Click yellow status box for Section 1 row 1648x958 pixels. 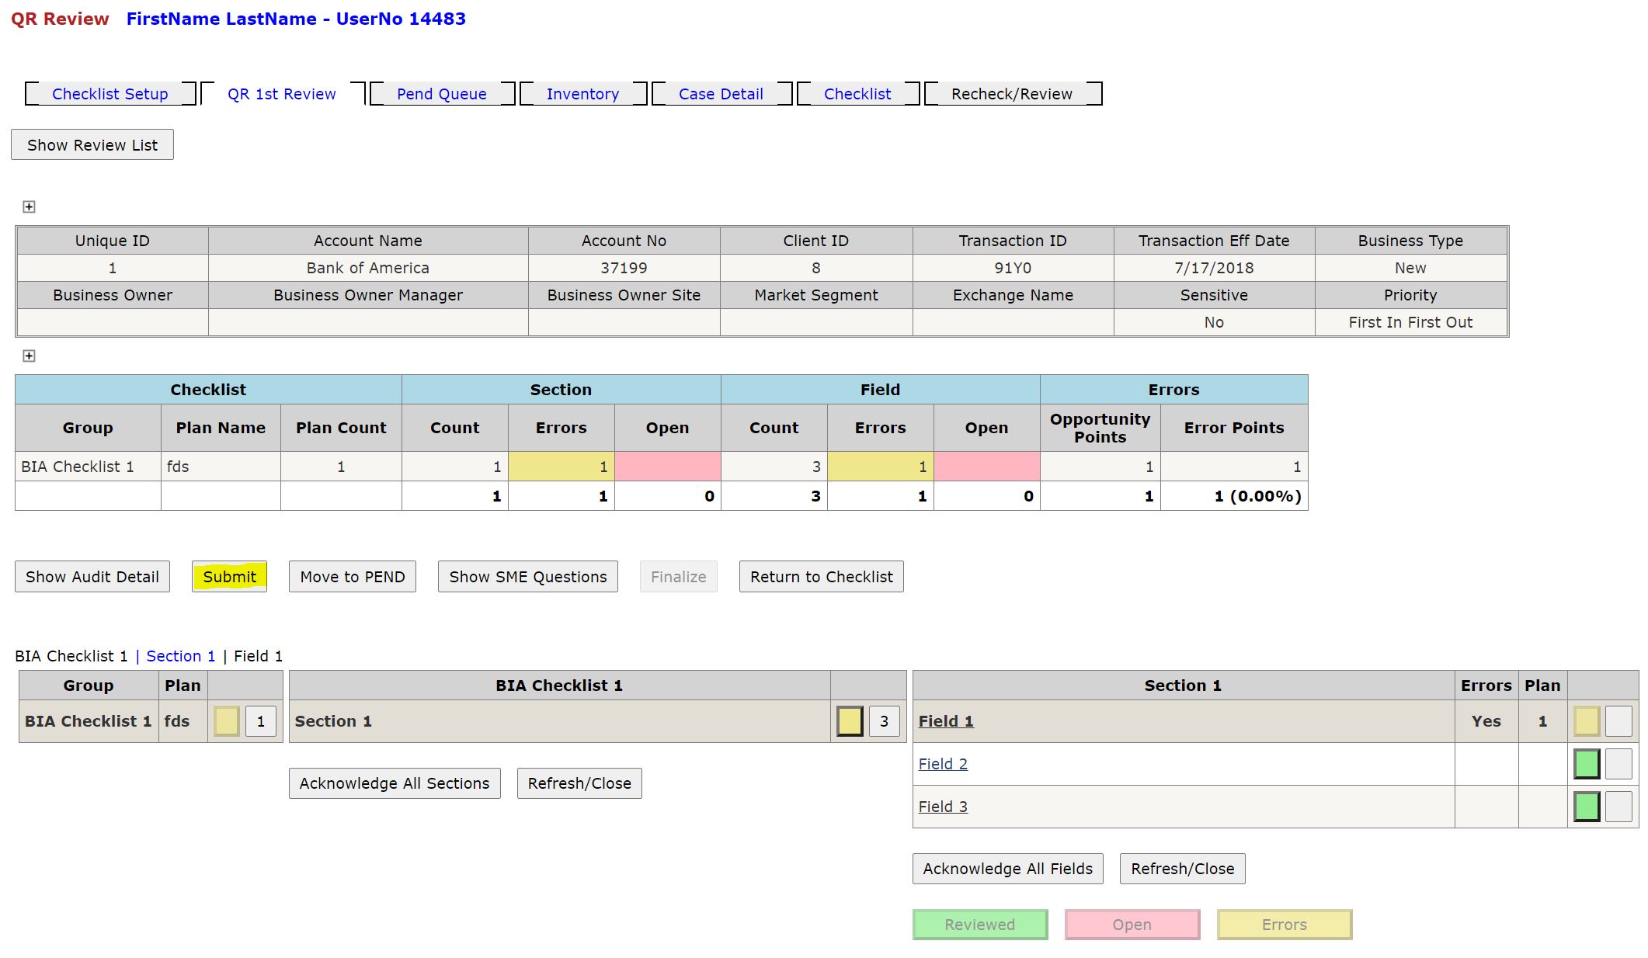tap(850, 721)
